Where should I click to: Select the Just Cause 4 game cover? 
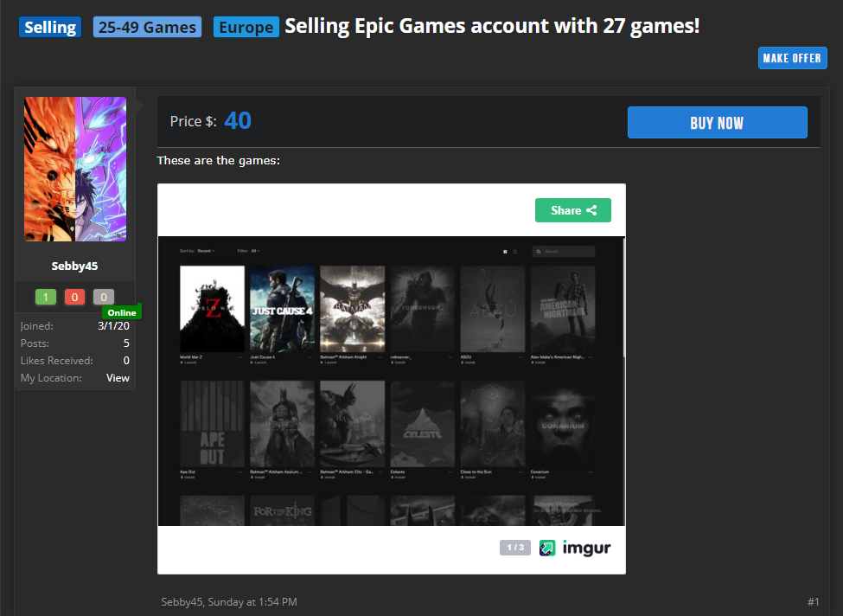point(282,309)
